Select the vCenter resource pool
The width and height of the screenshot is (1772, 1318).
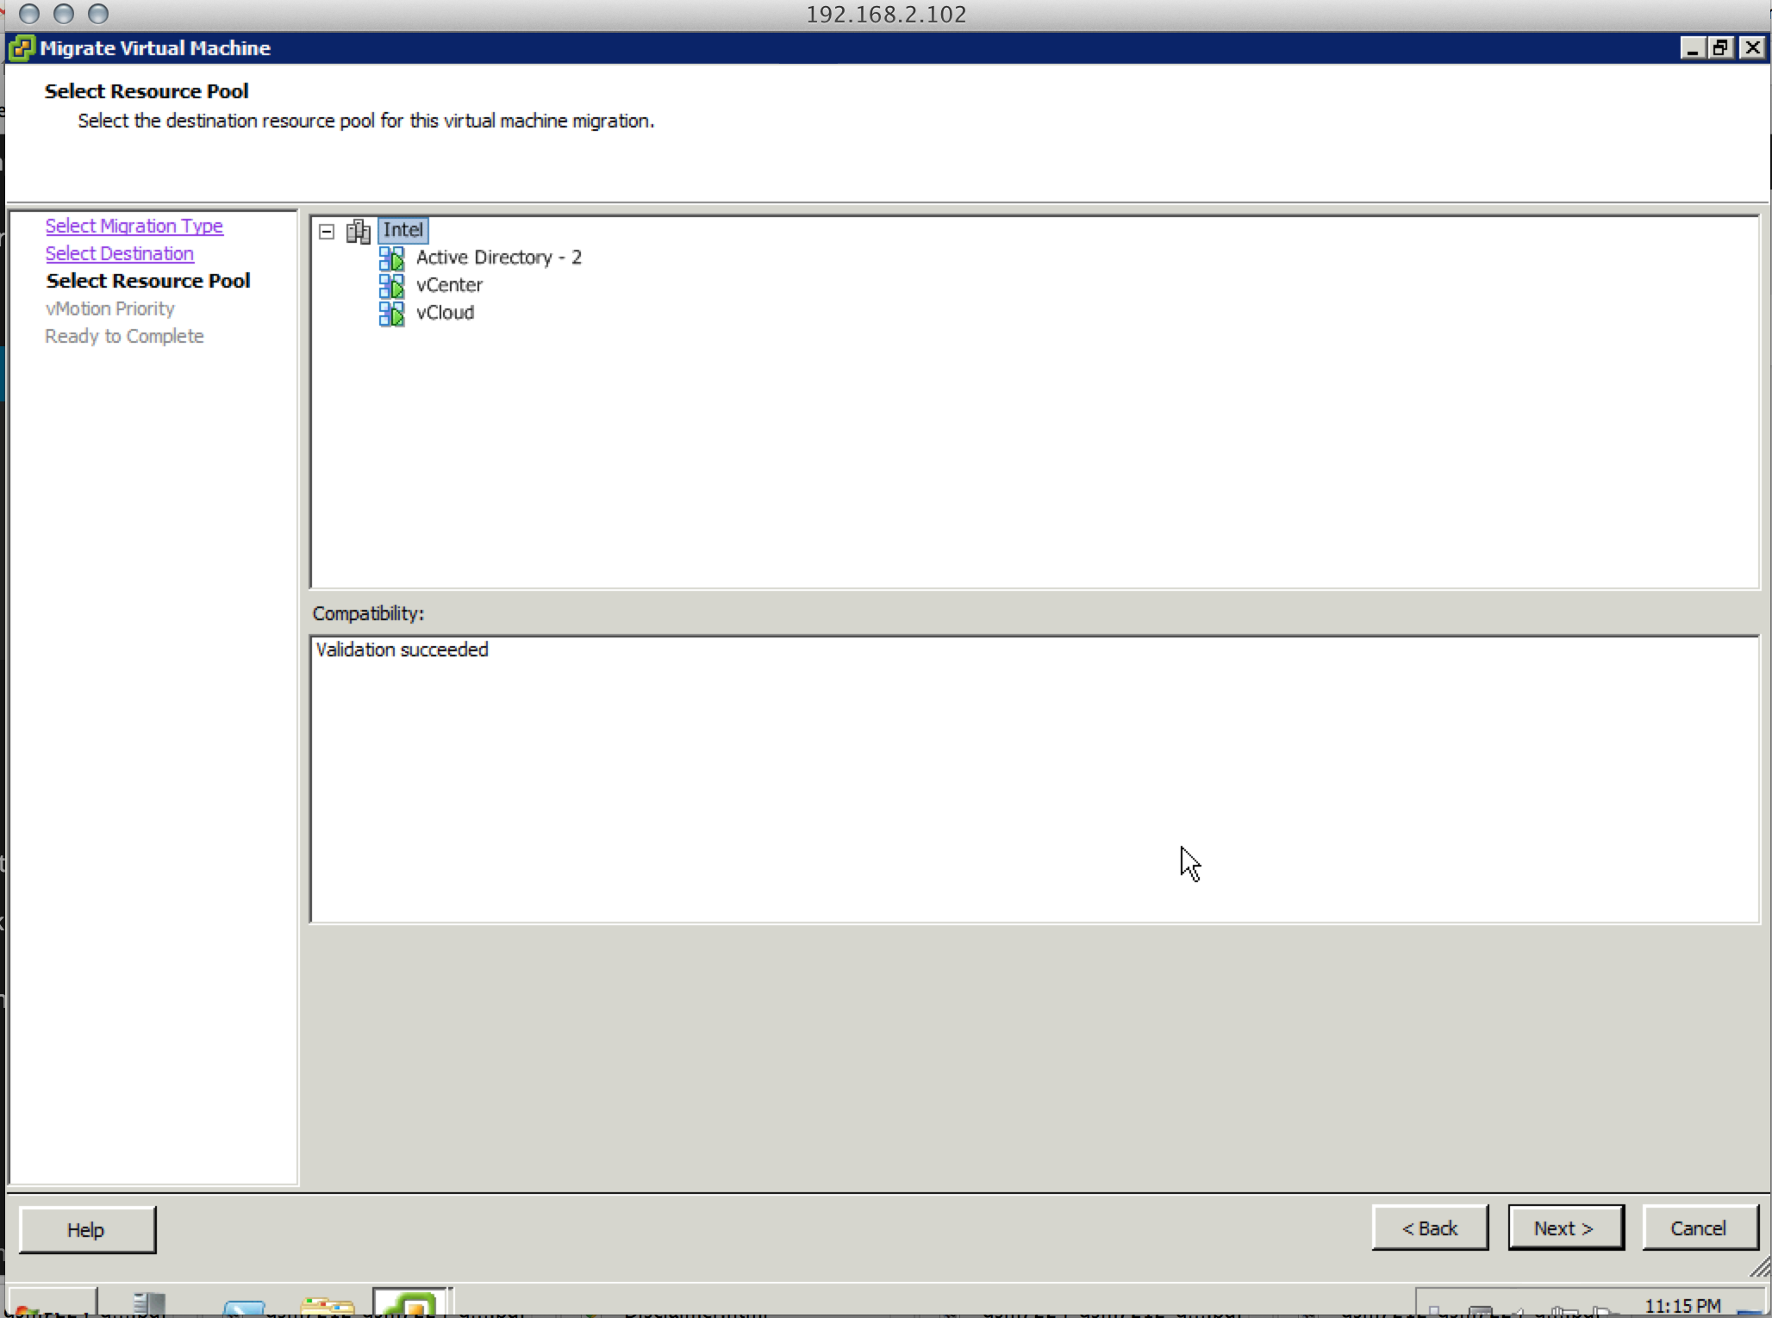449,285
